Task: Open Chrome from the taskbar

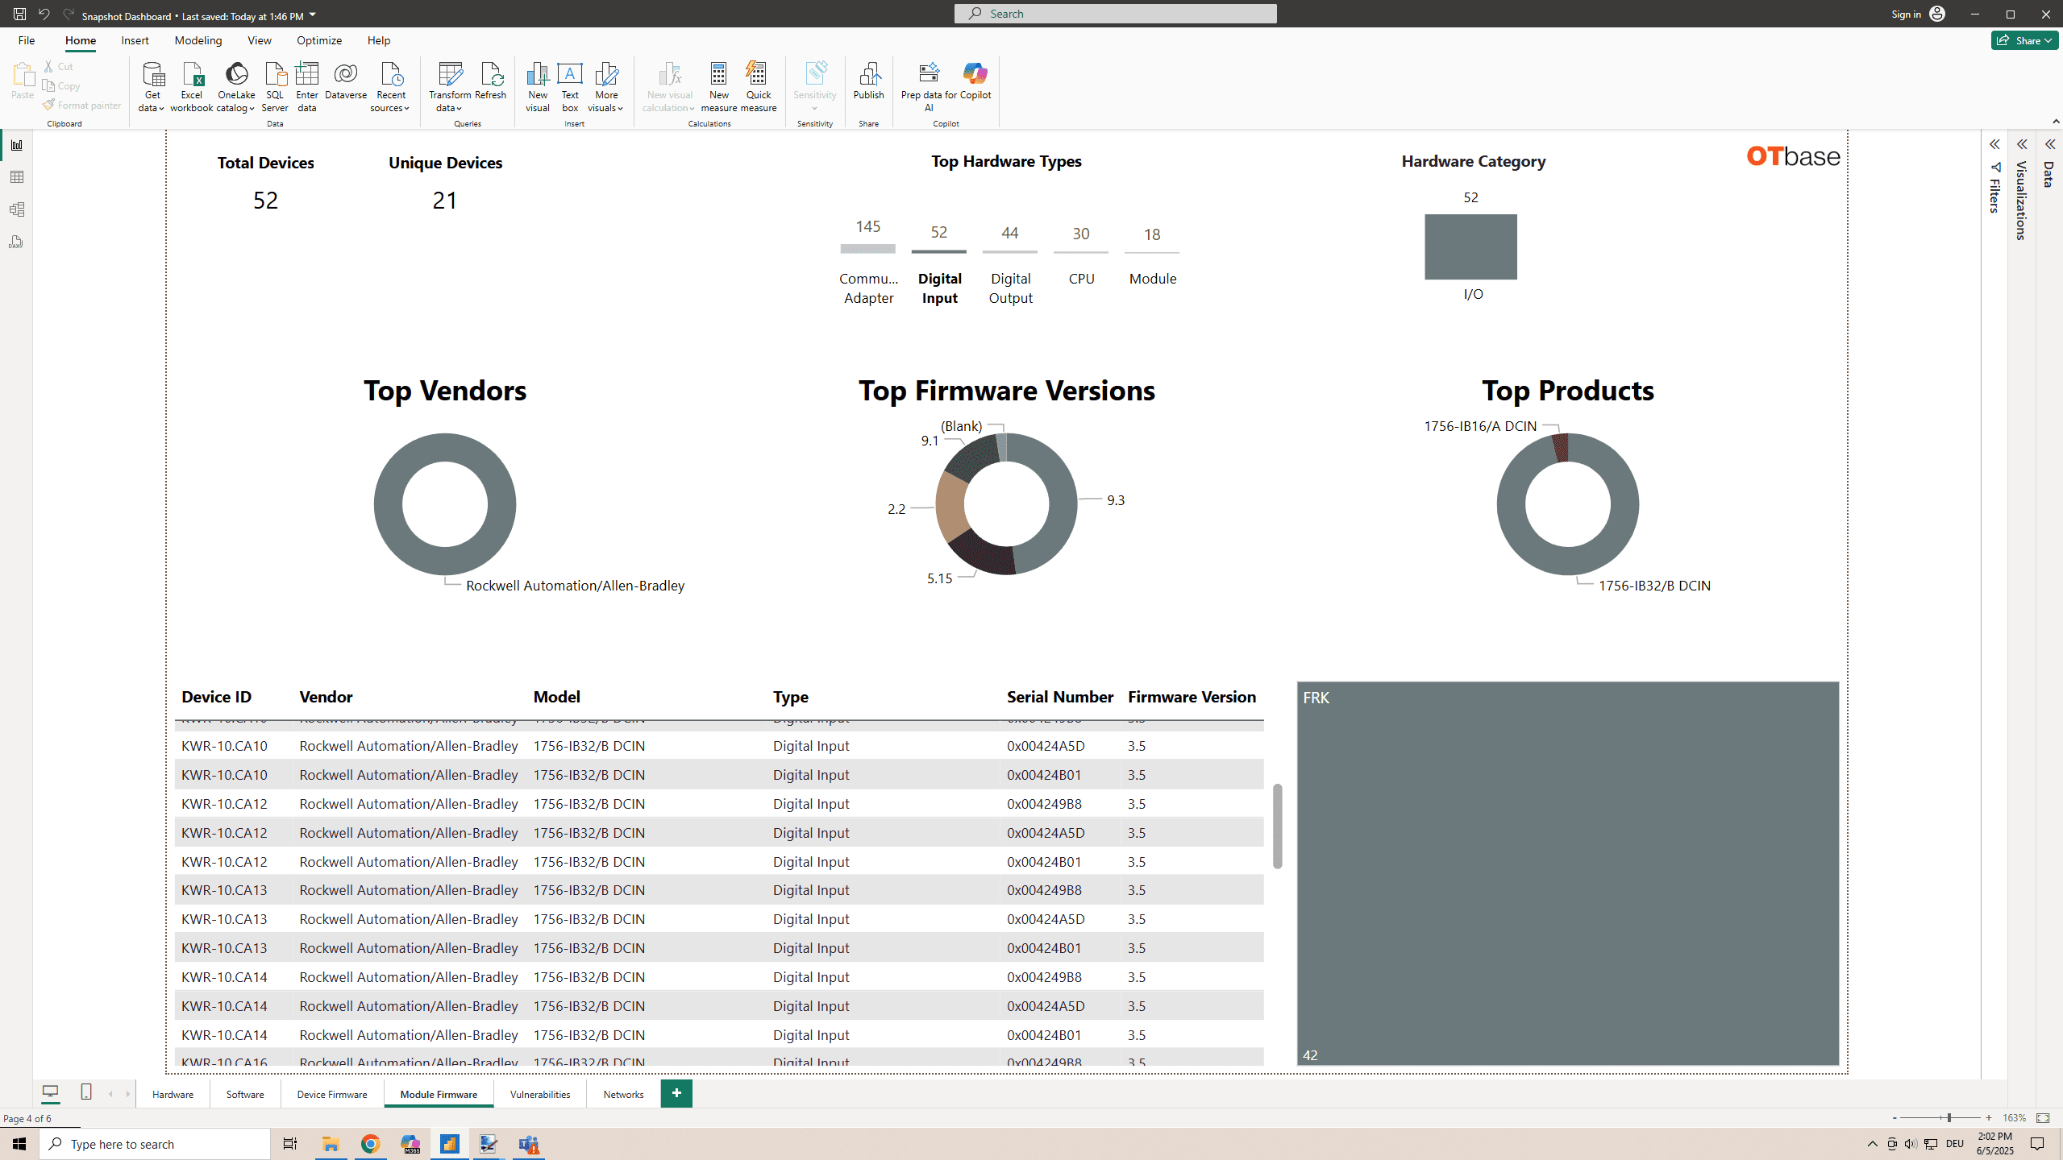Action: (370, 1144)
